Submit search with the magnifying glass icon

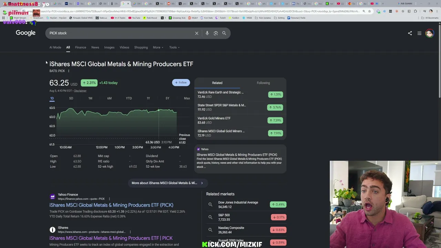coord(224,33)
